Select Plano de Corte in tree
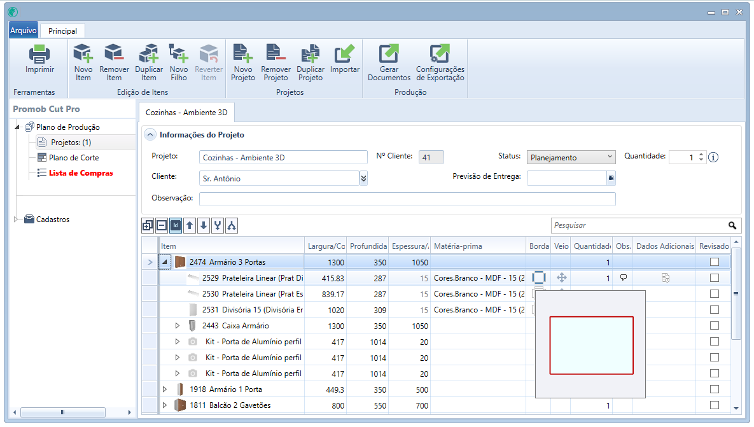The height and width of the screenshot is (427, 754). pos(74,158)
